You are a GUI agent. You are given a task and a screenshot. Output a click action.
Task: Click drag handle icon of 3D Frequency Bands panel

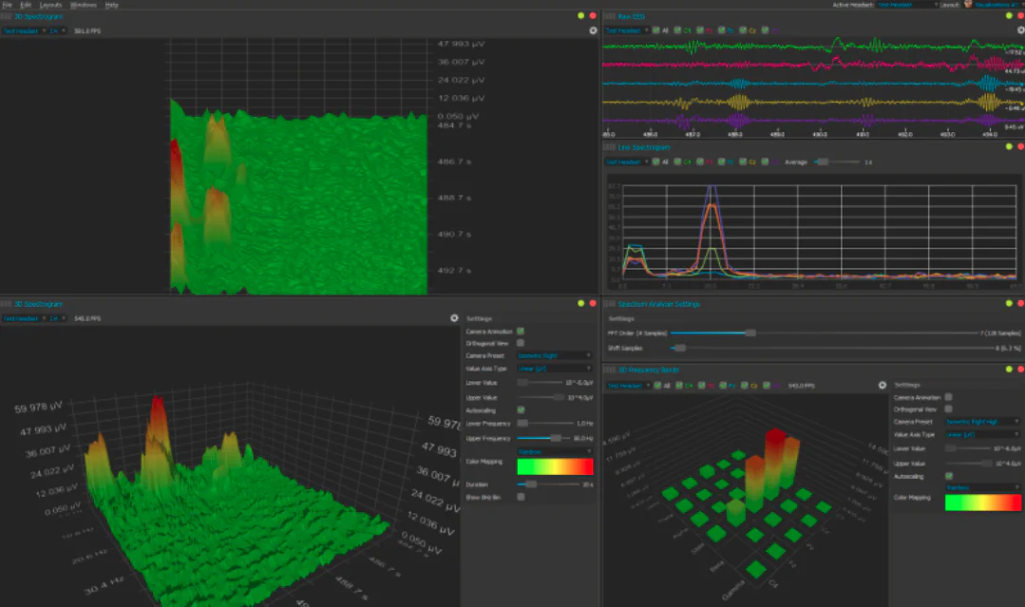click(x=609, y=370)
